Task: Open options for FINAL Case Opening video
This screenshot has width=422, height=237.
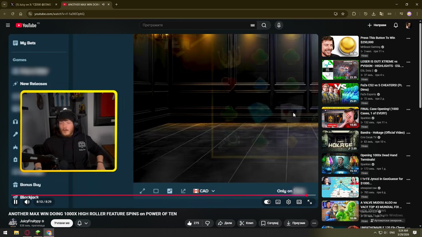Action: tap(408, 109)
